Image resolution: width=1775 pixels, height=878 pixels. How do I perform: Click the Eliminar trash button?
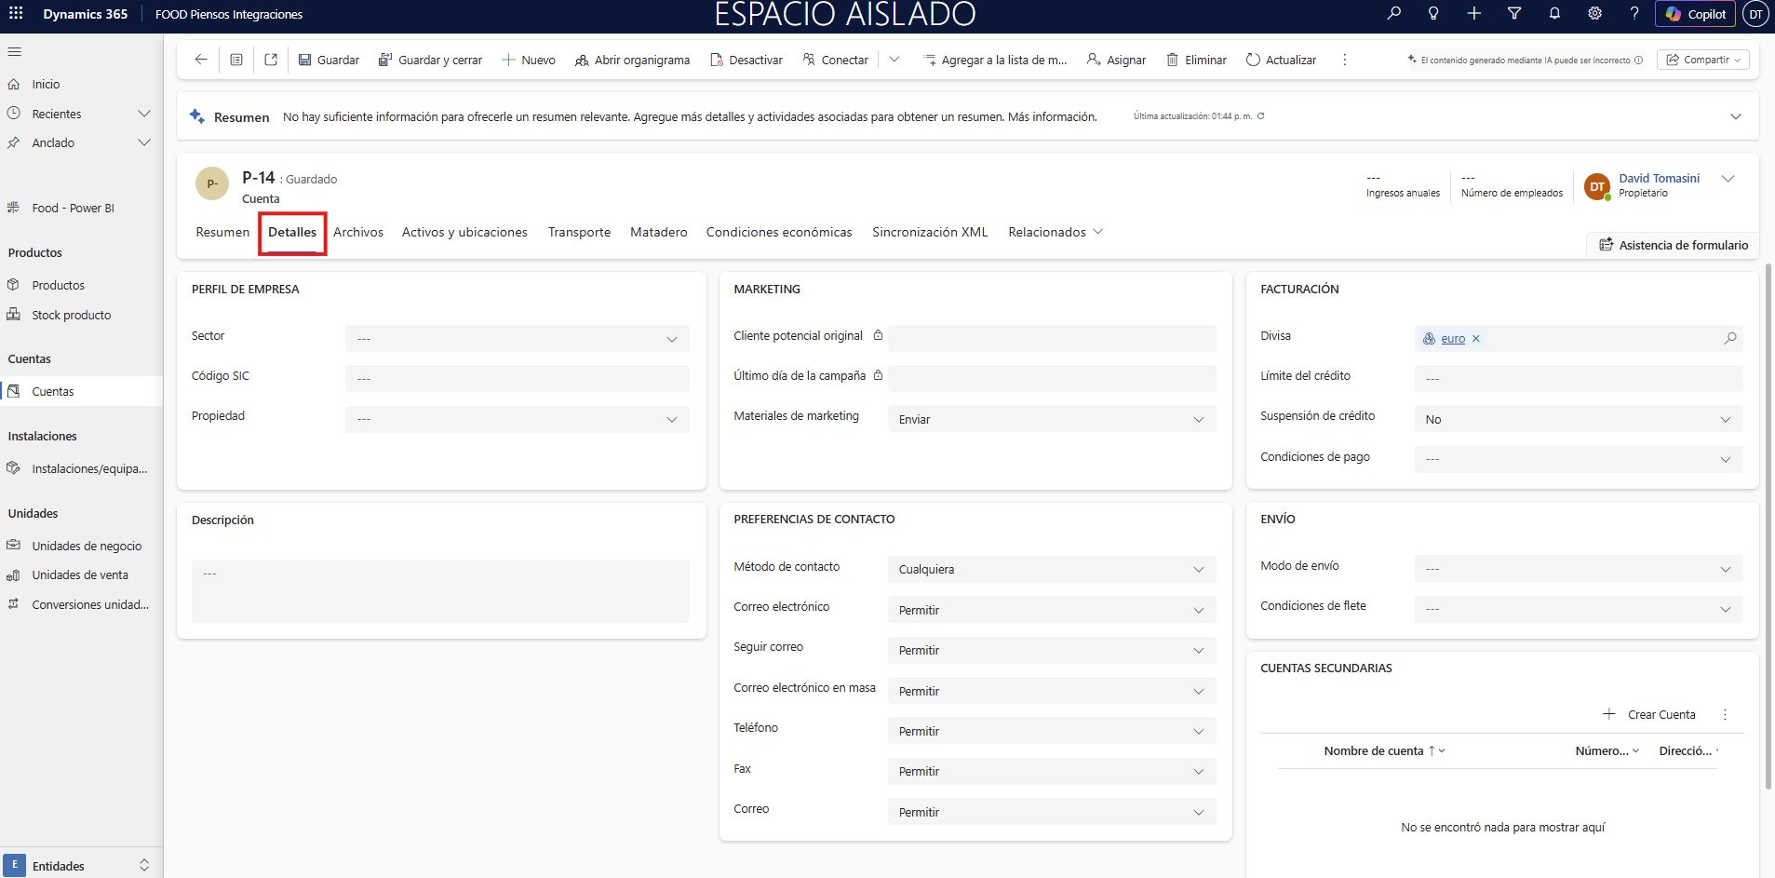1196,60
